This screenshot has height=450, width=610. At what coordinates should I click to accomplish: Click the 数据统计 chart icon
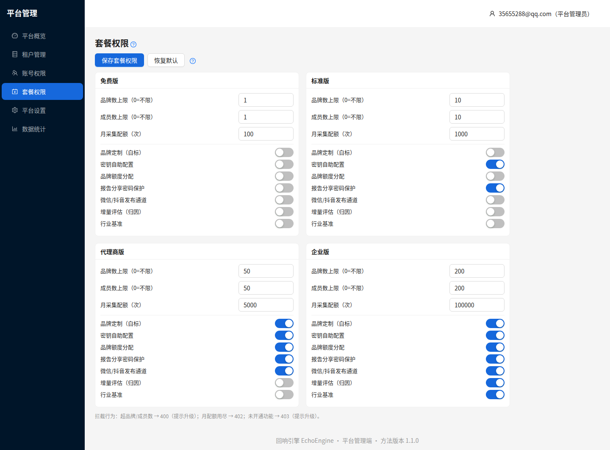click(x=15, y=129)
